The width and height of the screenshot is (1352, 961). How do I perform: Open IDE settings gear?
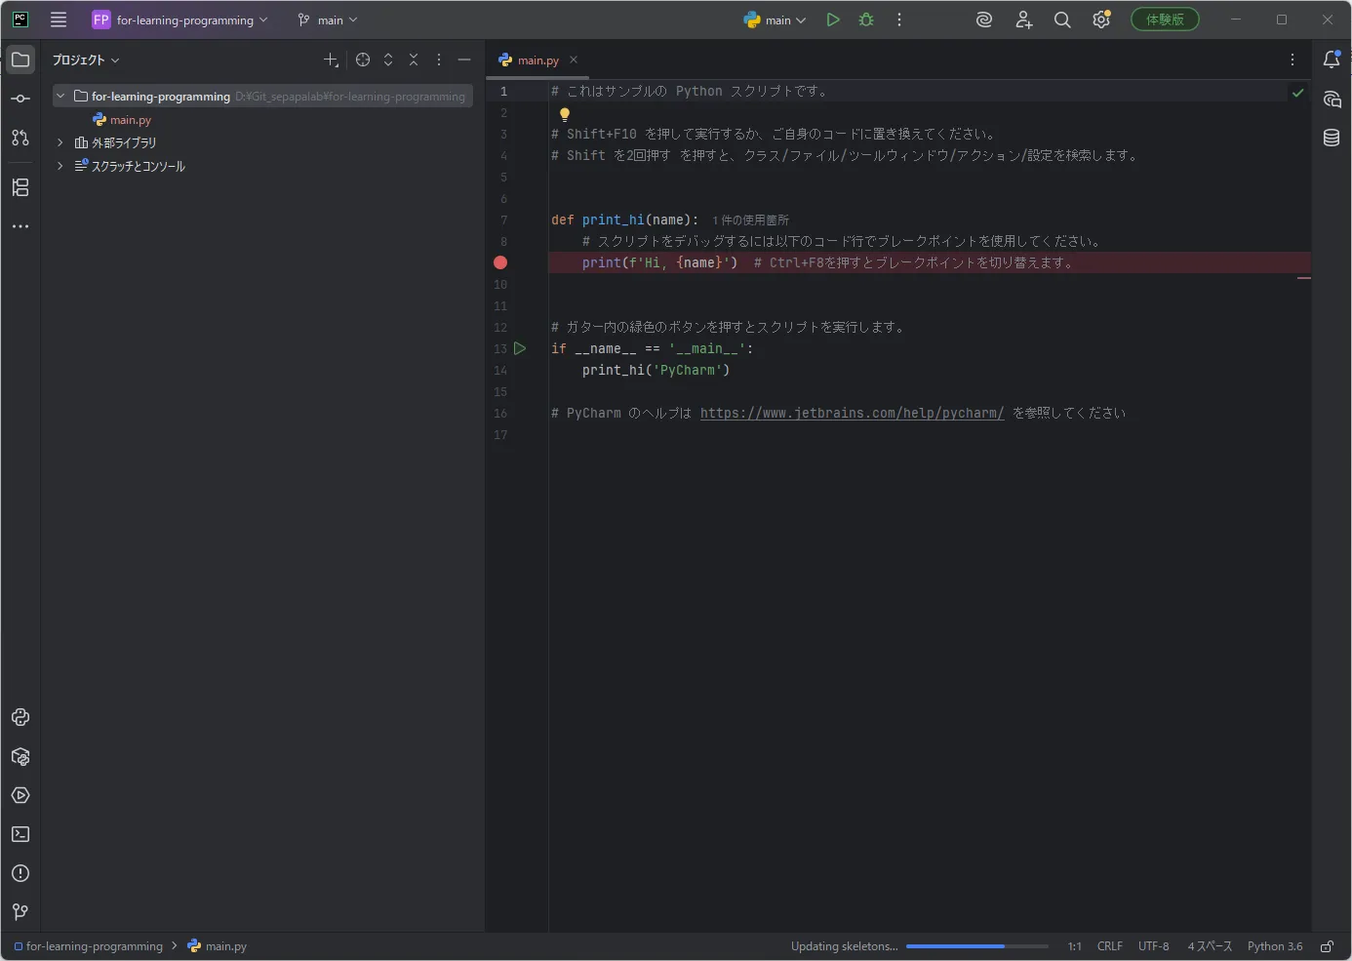click(x=1101, y=20)
